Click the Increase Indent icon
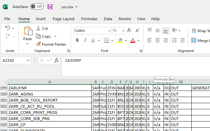The image size is (210, 131). 182,40
